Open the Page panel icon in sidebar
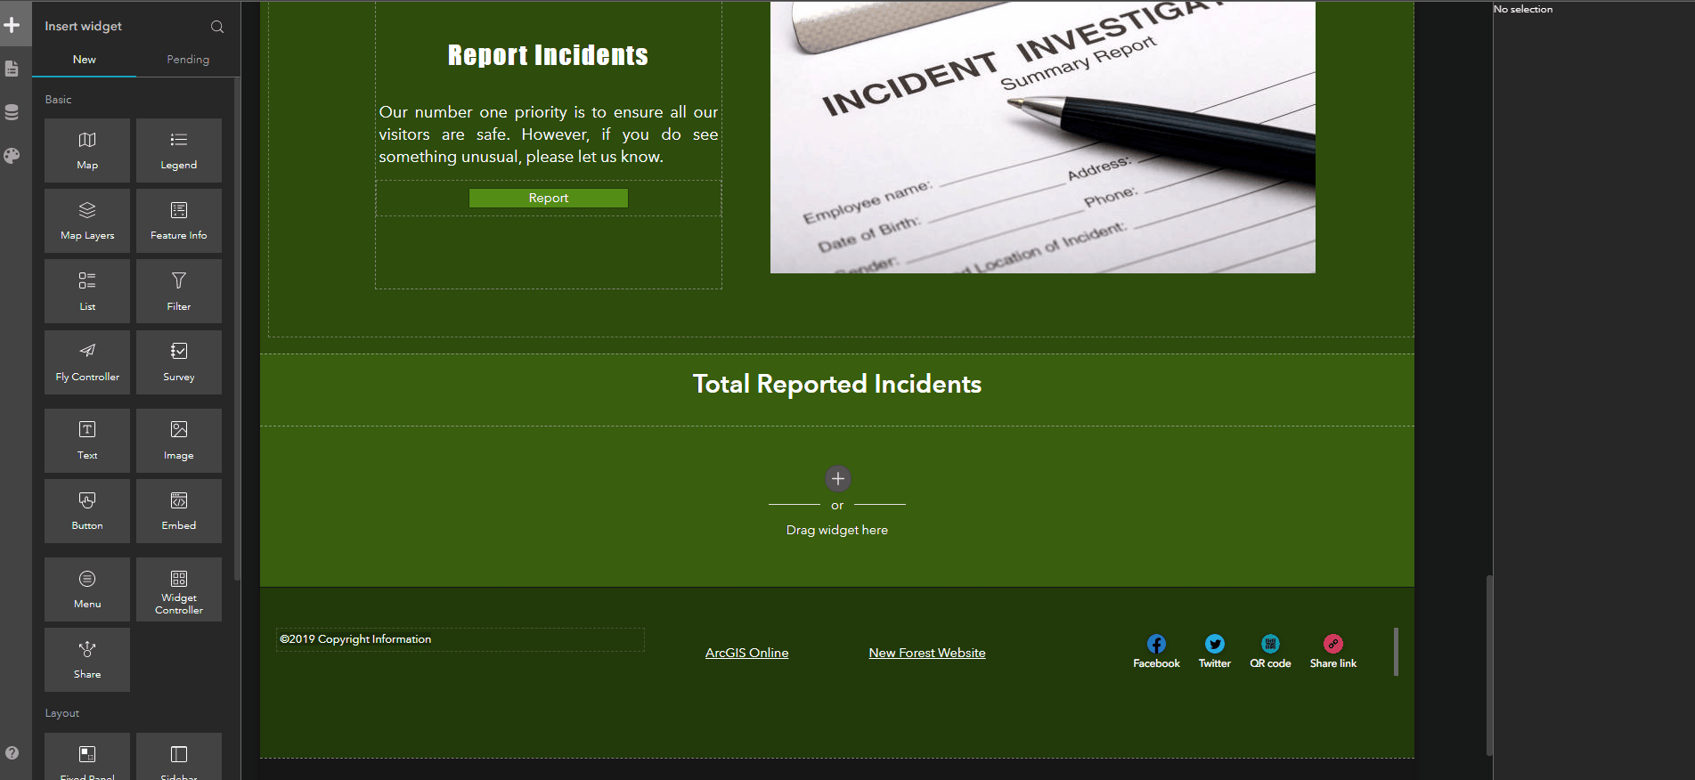The image size is (1695, 780). [12, 69]
